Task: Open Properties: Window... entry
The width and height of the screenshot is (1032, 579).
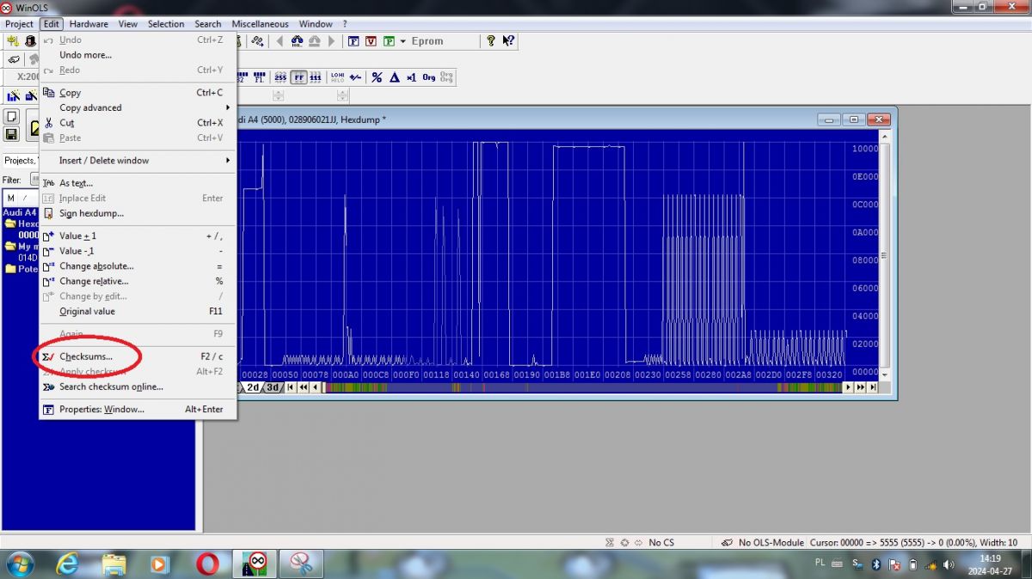Action: pyautogui.click(x=138, y=409)
